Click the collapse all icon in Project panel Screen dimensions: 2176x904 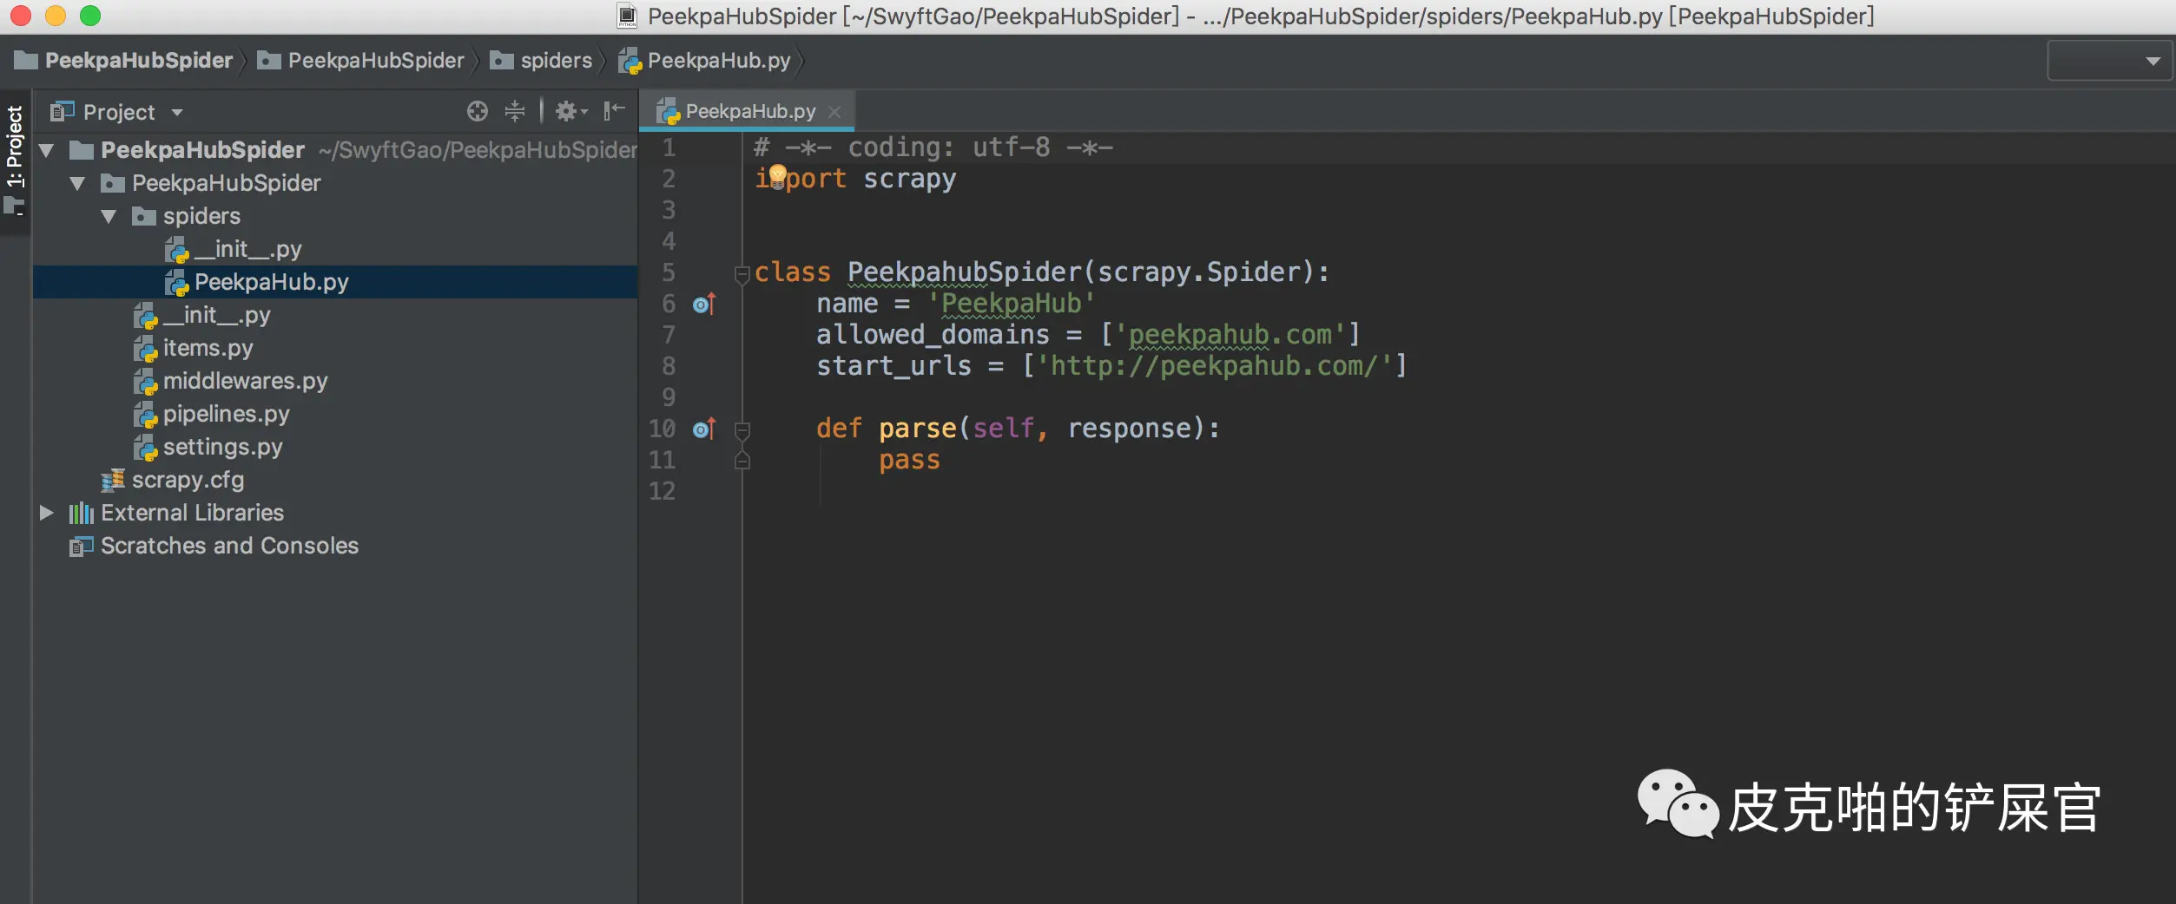coord(515,111)
